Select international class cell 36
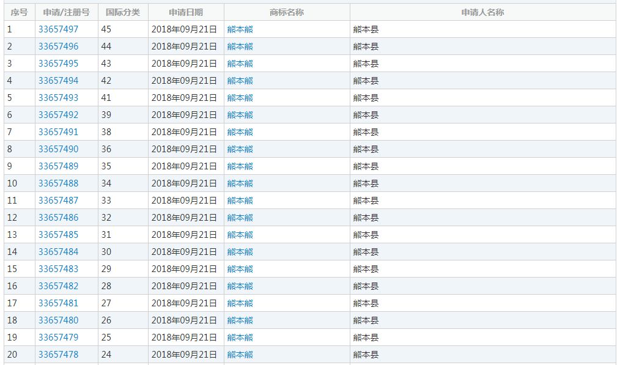The width and height of the screenshot is (620, 365). click(123, 149)
